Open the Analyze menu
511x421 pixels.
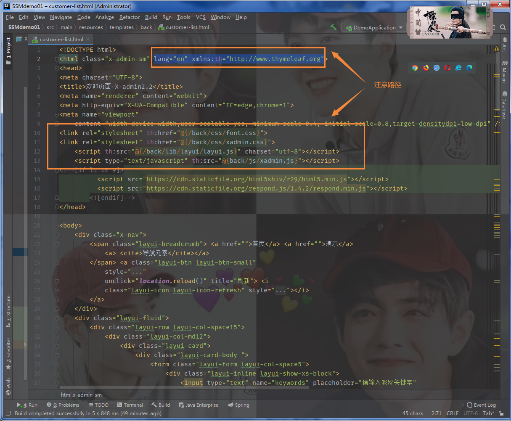[104, 17]
